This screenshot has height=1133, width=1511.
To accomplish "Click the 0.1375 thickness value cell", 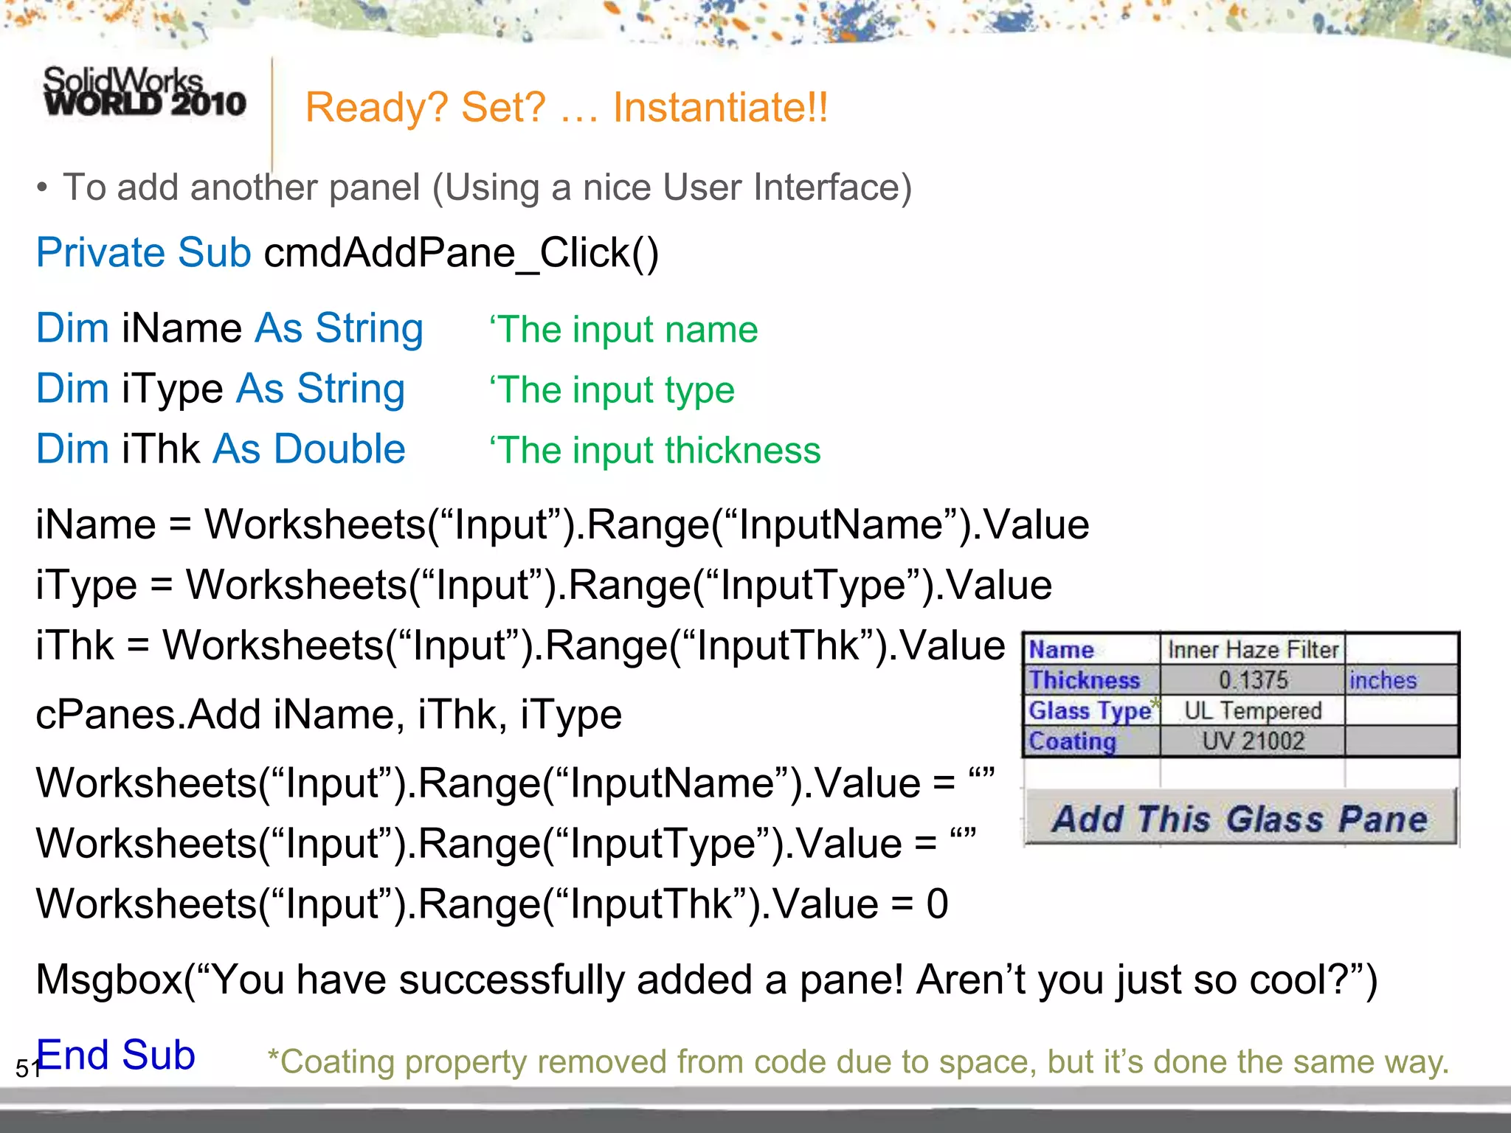I will coord(1252,680).
